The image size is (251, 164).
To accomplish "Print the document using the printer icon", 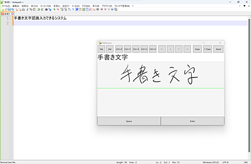I will 23,9.
